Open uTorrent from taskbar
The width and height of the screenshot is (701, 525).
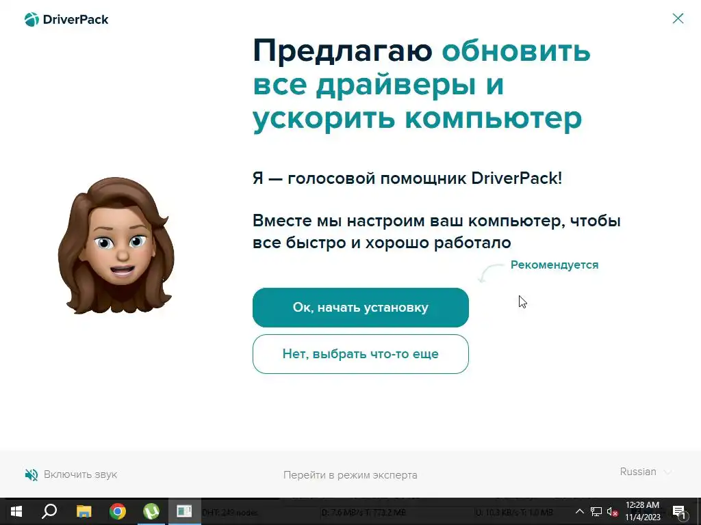(x=151, y=511)
